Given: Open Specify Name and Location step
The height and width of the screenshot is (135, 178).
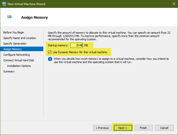Looking at the screenshot, I should coord(20,38).
